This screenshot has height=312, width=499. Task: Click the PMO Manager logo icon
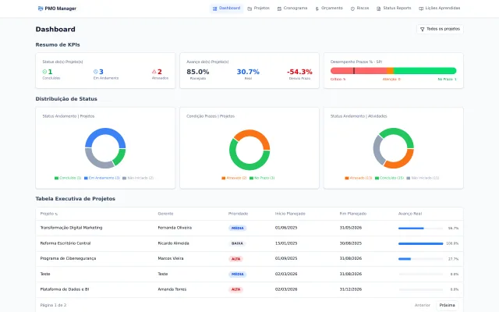[41, 9]
